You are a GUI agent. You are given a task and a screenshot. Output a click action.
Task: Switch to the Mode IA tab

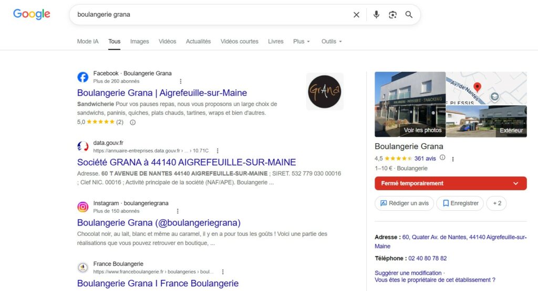[88, 41]
